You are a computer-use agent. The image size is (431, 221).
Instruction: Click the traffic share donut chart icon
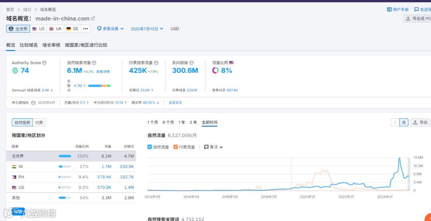215,71
